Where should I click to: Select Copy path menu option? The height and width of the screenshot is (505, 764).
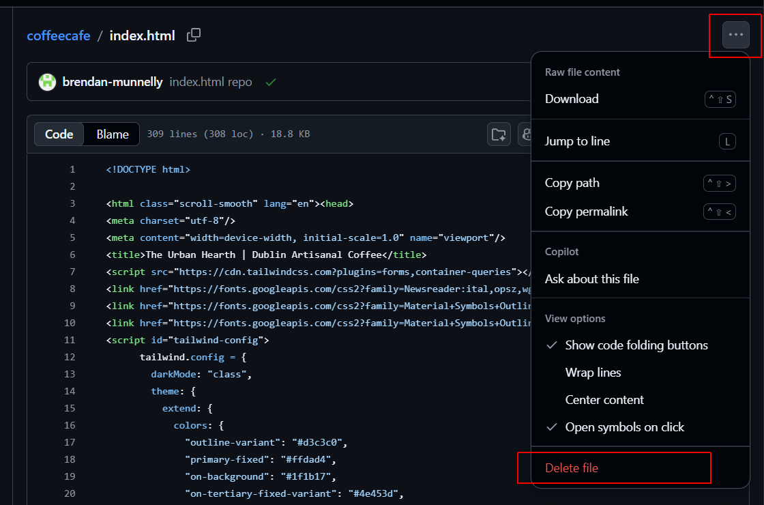point(641,184)
